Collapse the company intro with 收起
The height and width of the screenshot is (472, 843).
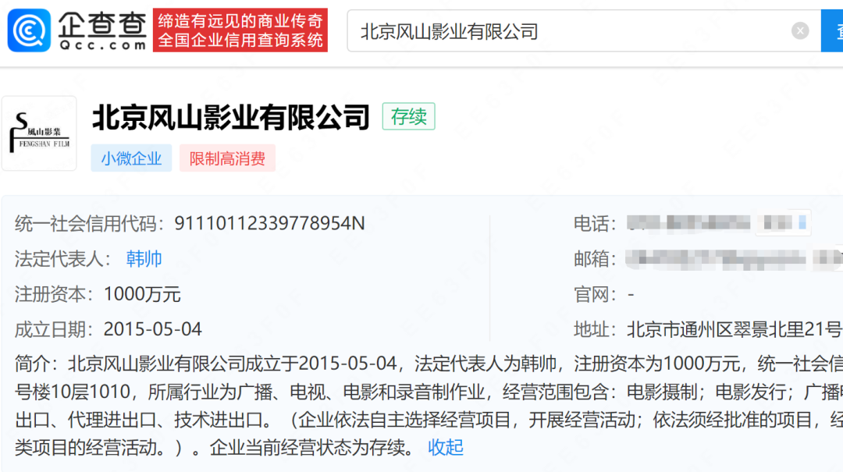[446, 447]
